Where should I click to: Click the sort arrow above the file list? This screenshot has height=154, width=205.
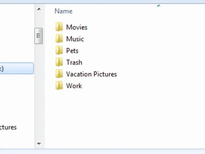click(159, 5)
